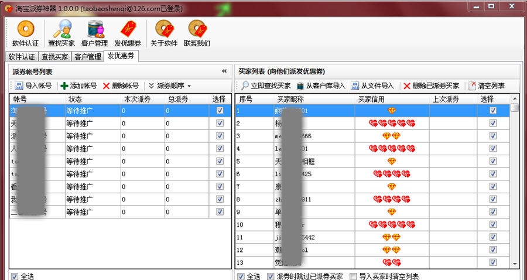Click the 帐号 column header
The width and height of the screenshot is (527, 280).
37,99
